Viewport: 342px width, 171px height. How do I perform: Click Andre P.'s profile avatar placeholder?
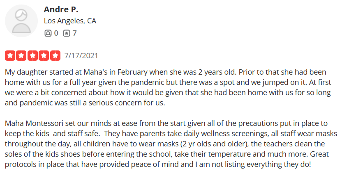pos(21,21)
